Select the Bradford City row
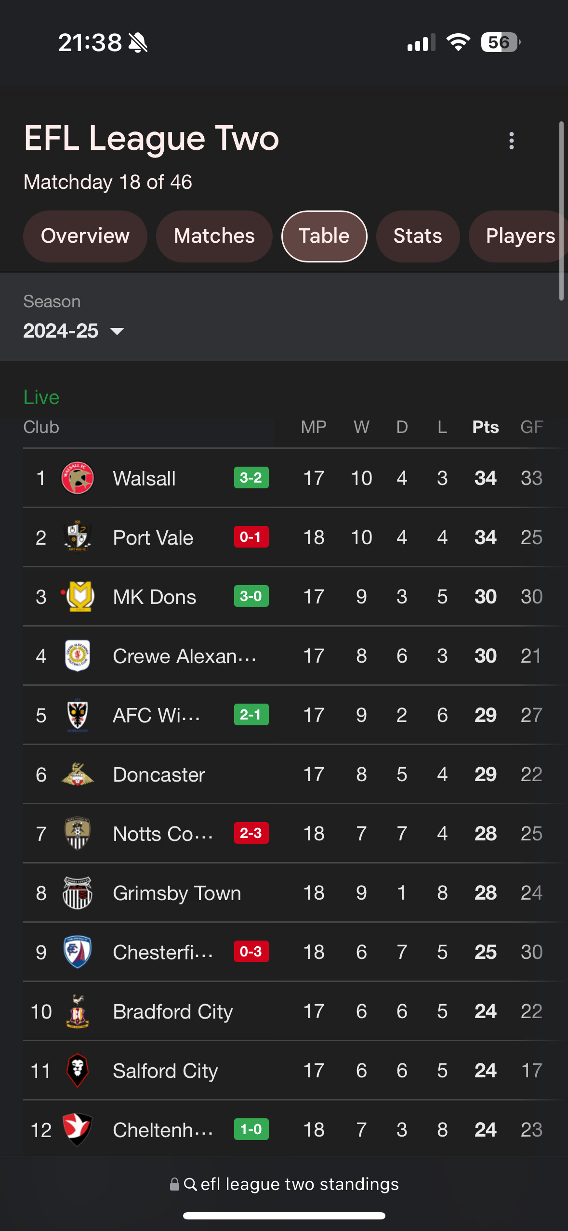This screenshot has width=568, height=1231. (x=293, y=1011)
